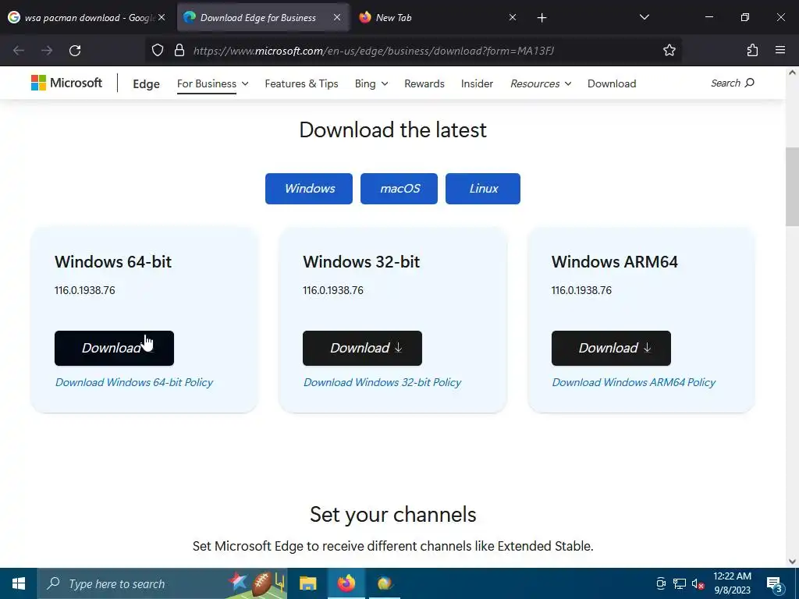Select the Linux platform button
Screen dimensions: 799x599
482,189
